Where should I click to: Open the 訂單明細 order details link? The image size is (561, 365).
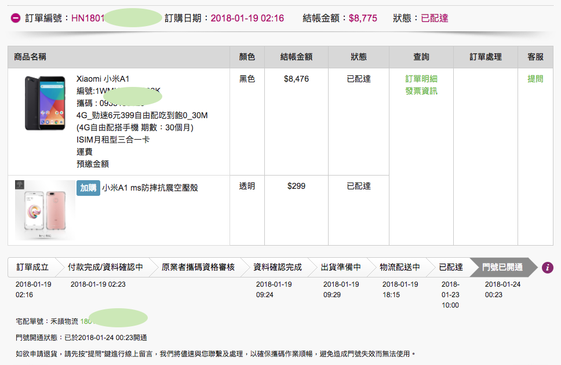(421, 79)
